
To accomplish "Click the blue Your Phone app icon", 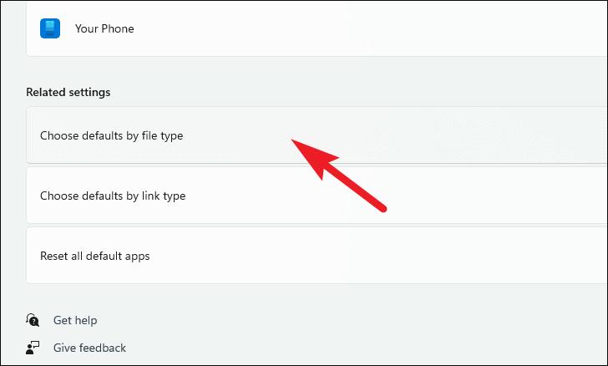I will 50,28.
